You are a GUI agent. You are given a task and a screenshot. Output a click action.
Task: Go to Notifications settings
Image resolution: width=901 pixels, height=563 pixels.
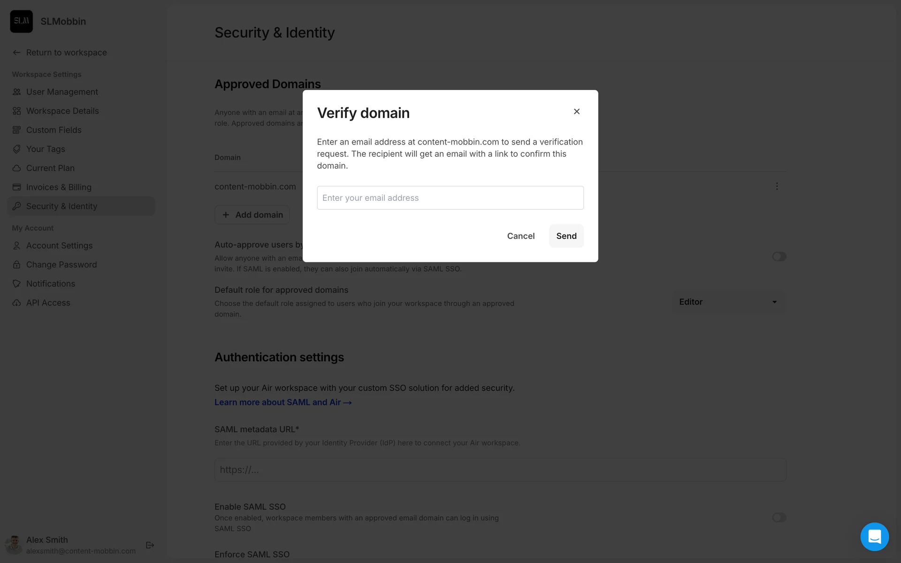(51, 284)
